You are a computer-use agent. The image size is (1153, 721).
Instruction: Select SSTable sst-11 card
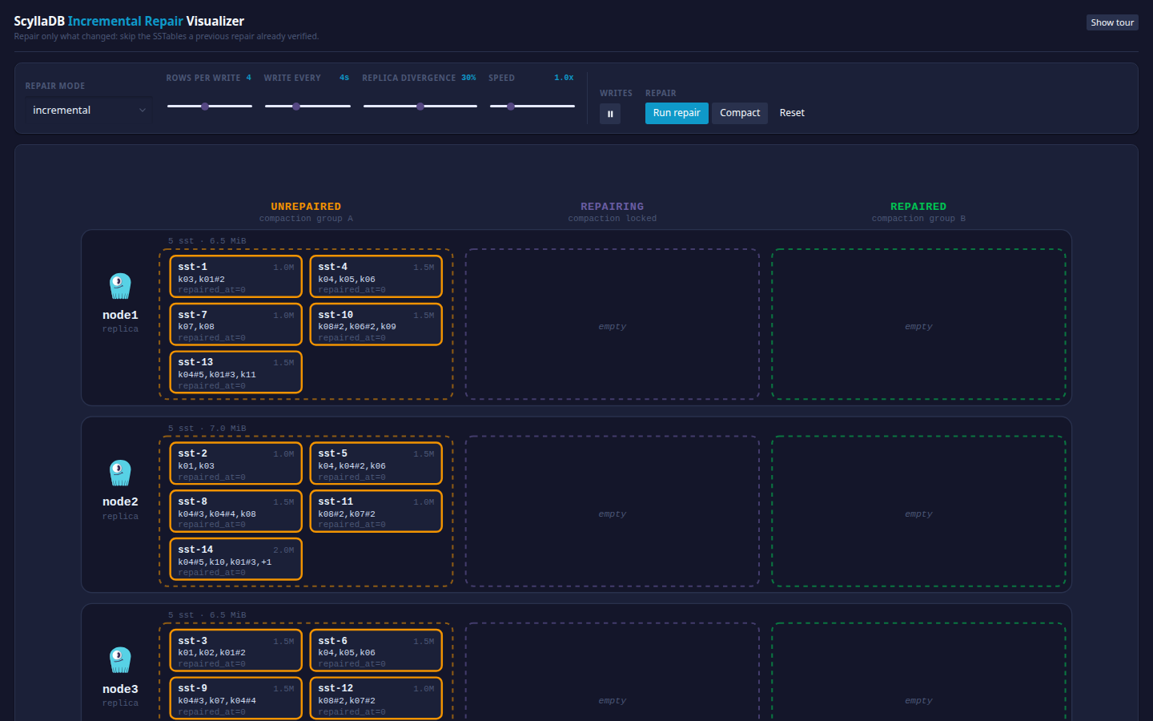pyautogui.click(x=376, y=511)
